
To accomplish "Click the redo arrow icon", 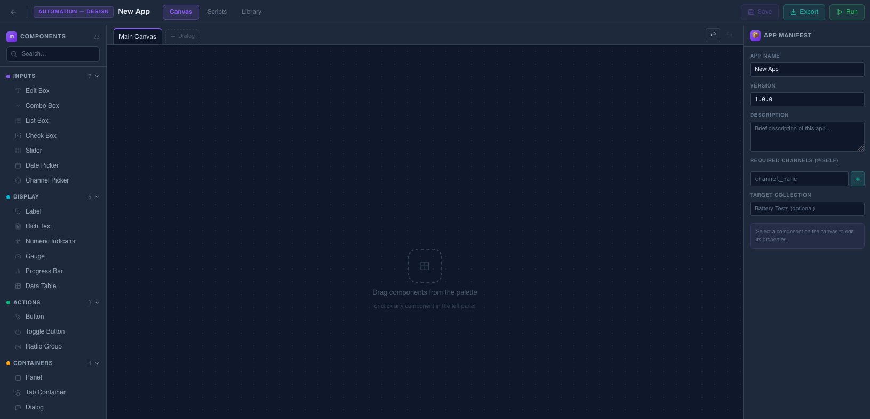I will coord(729,35).
